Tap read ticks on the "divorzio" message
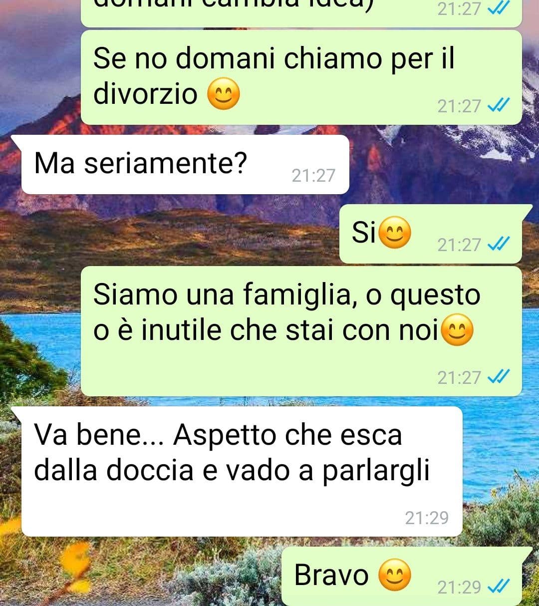This screenshot has width=539, height=606. (x=498, y=105)
